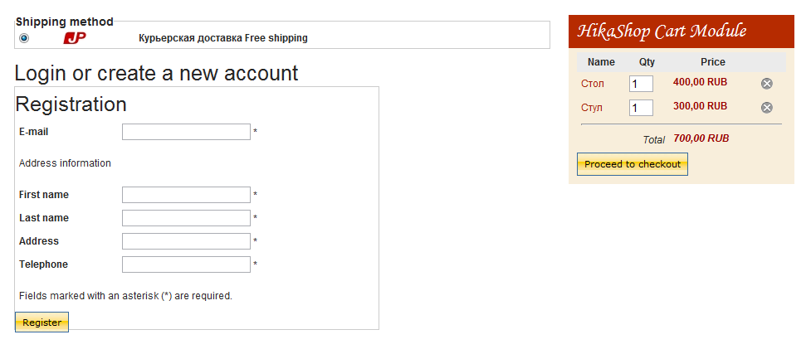
Task: Select the Last name text box
Action: click(x=186, y=218)
